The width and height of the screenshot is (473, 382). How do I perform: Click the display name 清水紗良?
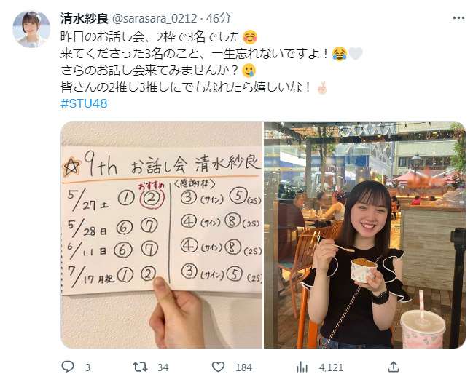tap(85, 18)
